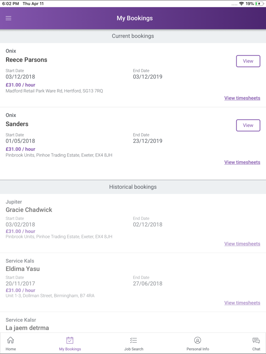Viewport: 266px width, 354px height.
Task: View timesheets for Reece Parsons
Action: (x=242, y=98)
